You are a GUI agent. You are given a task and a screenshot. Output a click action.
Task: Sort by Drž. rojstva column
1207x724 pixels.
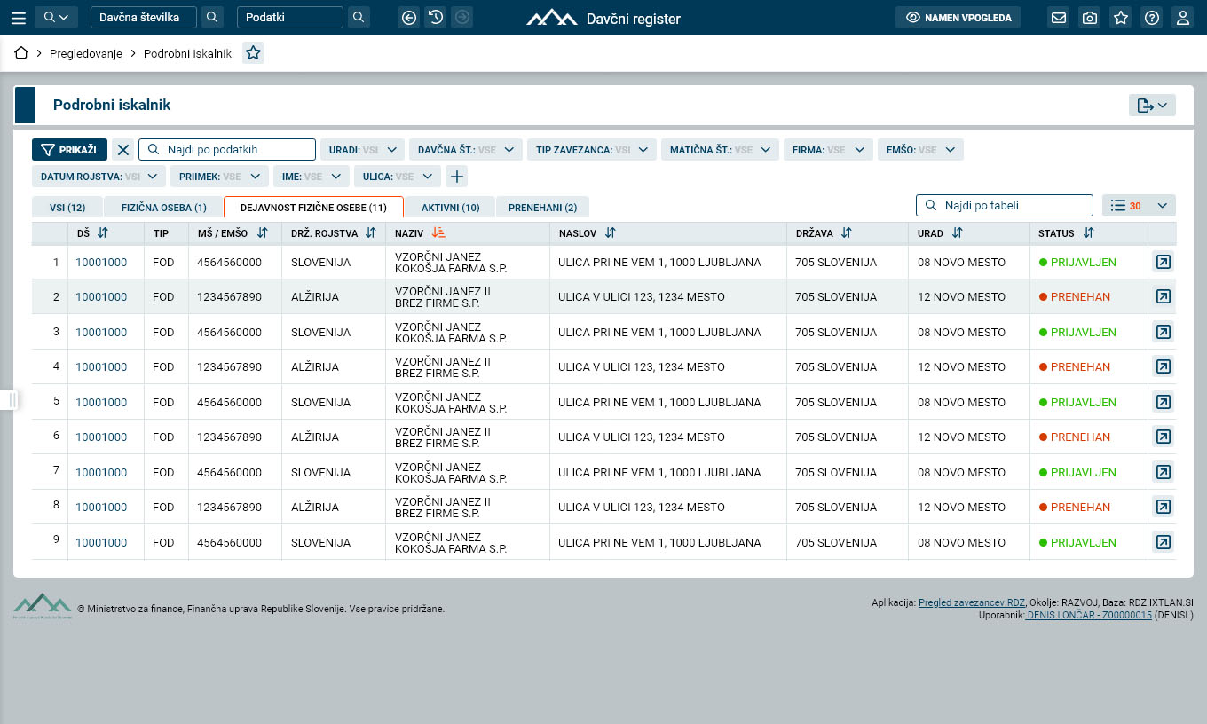pyautogui.click(x=371, y=233)
